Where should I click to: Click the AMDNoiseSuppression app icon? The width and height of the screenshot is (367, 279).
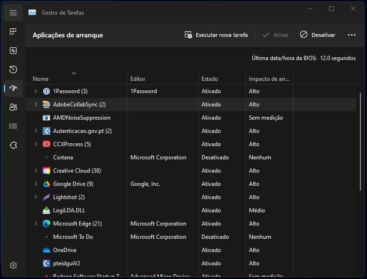coord(46,118)
